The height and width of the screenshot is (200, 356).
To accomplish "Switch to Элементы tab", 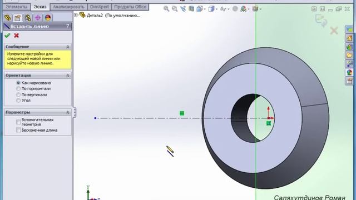I will (x=17, y=7).
